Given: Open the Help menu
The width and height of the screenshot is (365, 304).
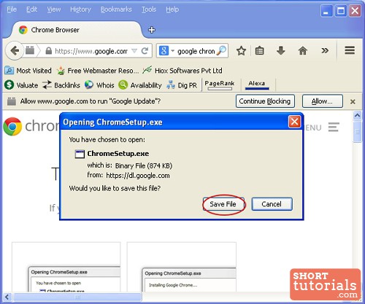Looking at the screenshot, I should coord(172,9).
